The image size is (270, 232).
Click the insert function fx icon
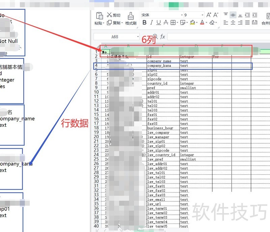tap(163, 36)
